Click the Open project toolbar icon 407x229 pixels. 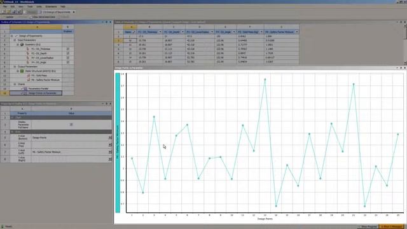8,12
